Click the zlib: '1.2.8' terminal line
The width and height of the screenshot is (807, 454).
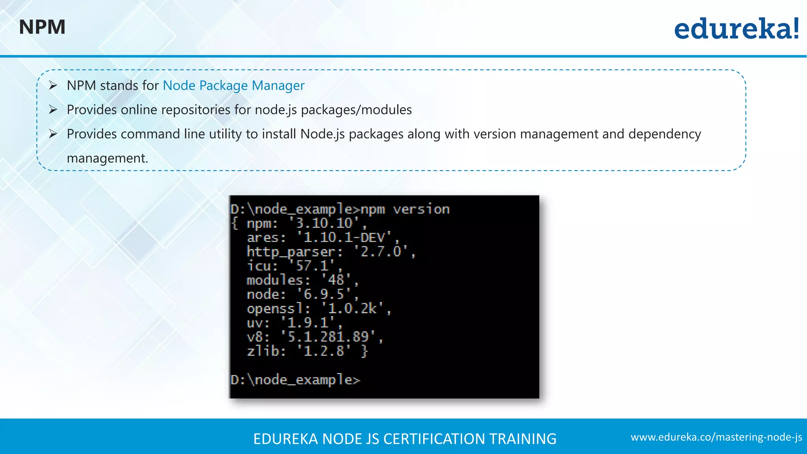[x=307, y=351]
